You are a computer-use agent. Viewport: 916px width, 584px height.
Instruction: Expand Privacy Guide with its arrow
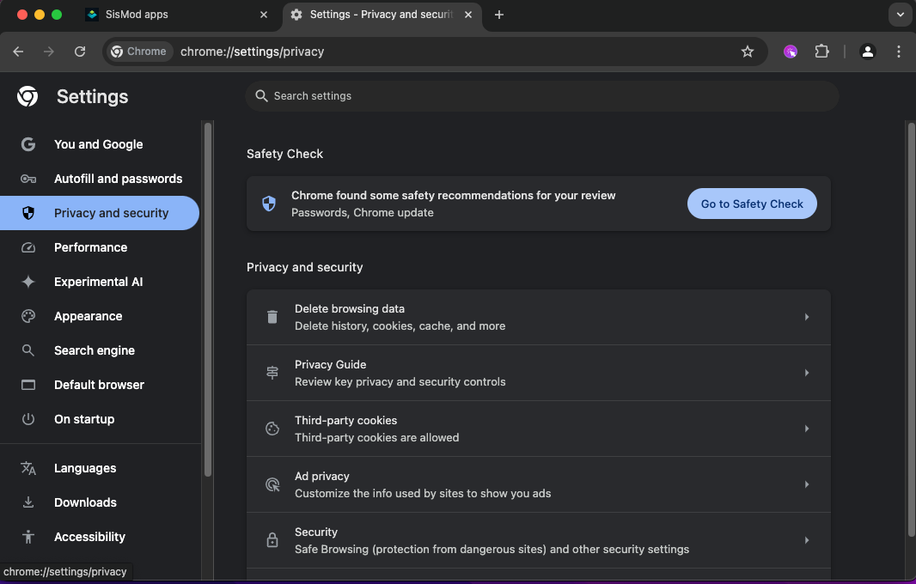(807, 373)
